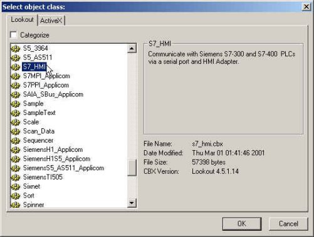Switch to the ActiveX tab
This screenshot has width=314, height=237.
(51, 21)
